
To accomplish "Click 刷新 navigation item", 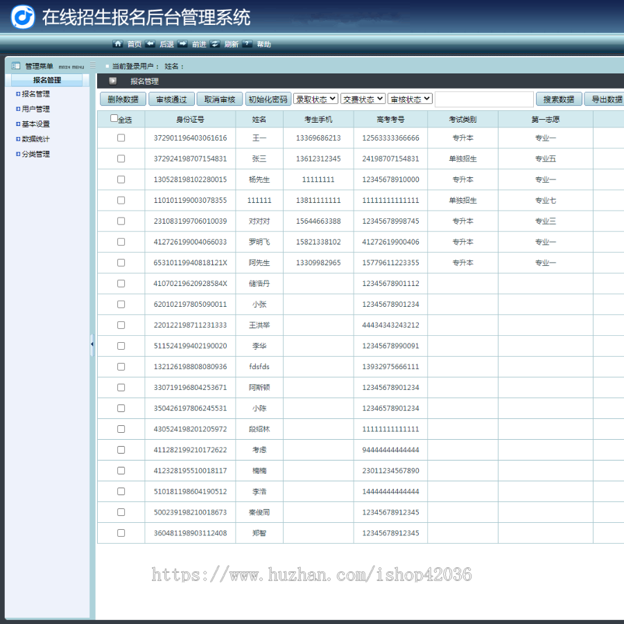I will pyautogui.click(x=231, y=44).
